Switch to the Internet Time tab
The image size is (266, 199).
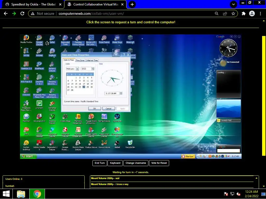click(92, 60)
